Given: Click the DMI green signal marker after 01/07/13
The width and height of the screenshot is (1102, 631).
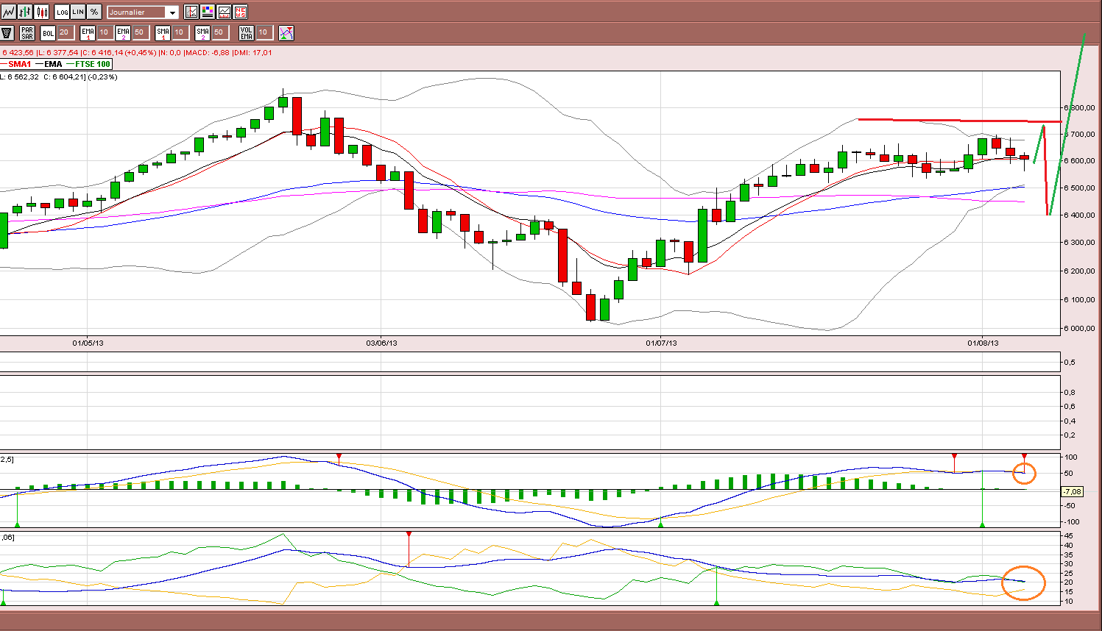Looking at the screenshot, I should point(716,602).
